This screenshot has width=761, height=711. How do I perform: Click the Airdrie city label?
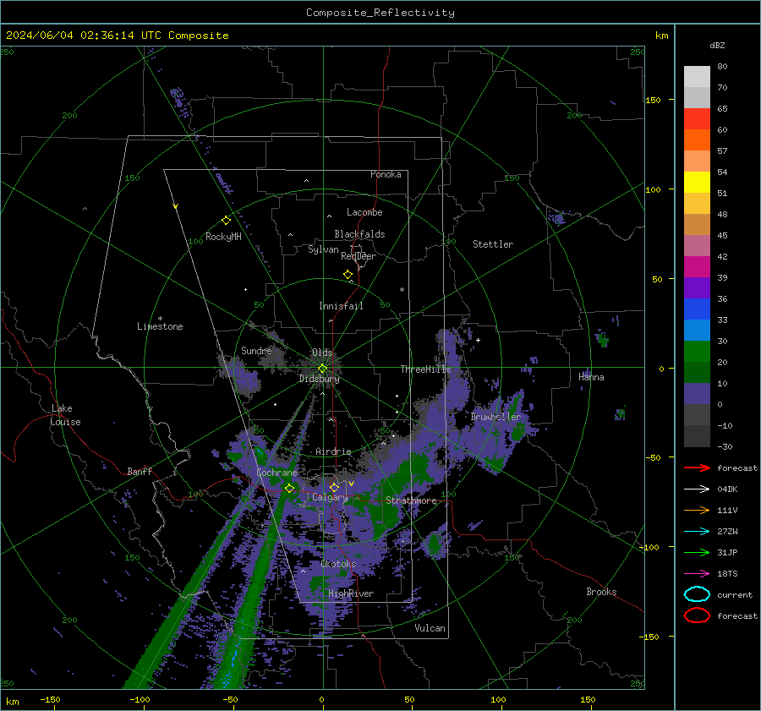[333, 451]
